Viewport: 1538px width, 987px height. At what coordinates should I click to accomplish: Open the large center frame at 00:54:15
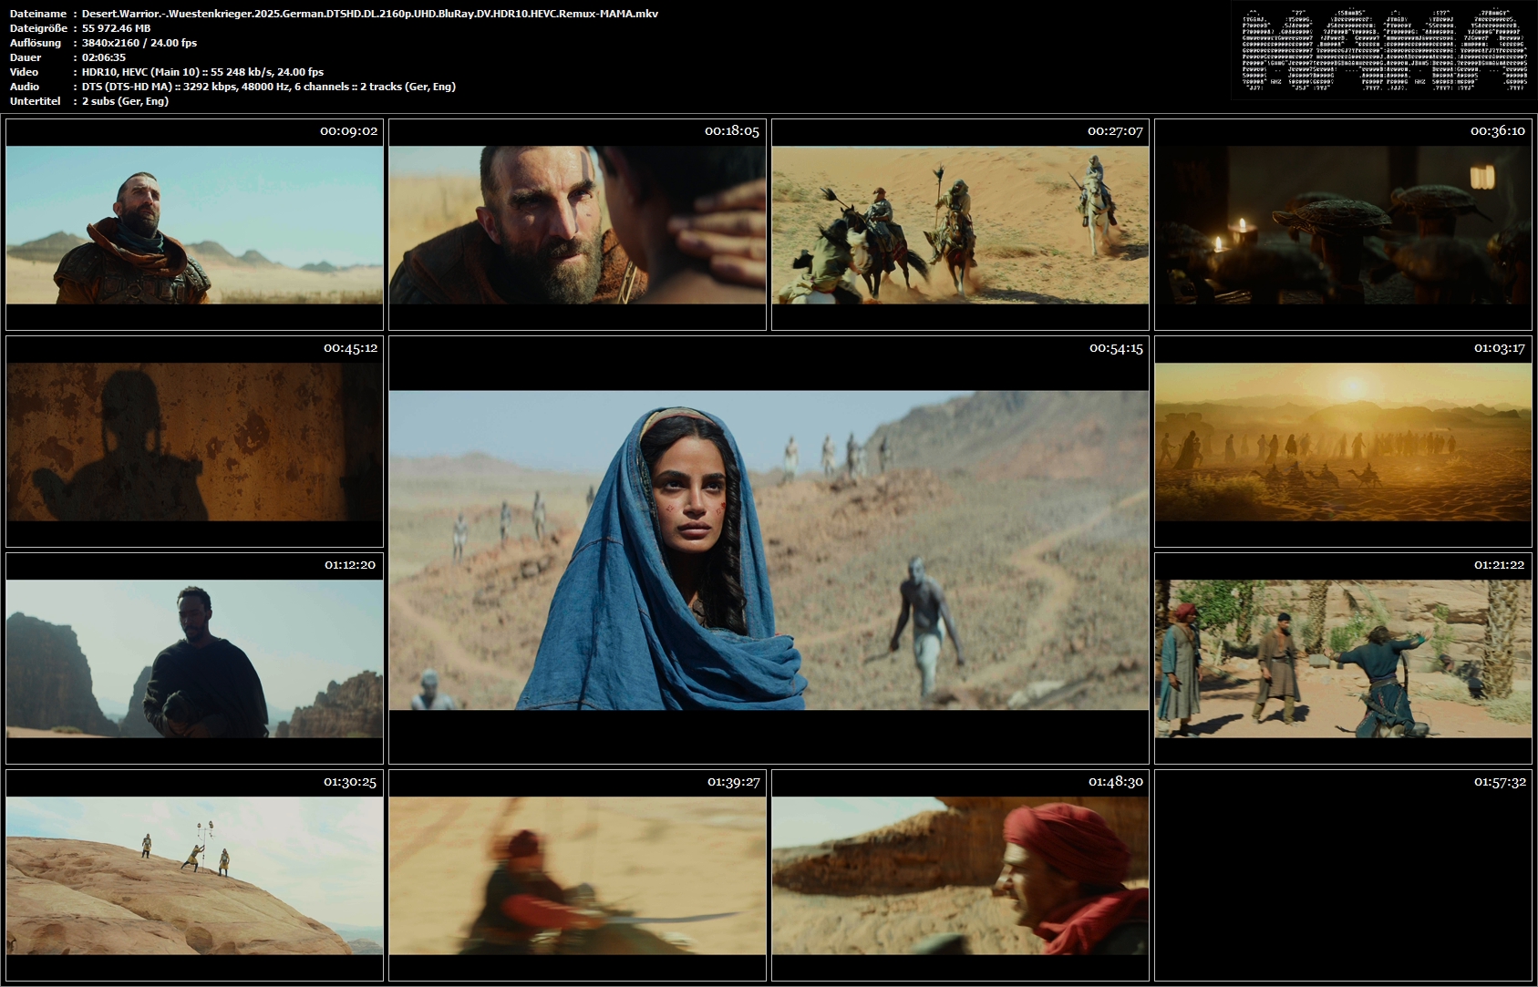(x=769, y=550)
